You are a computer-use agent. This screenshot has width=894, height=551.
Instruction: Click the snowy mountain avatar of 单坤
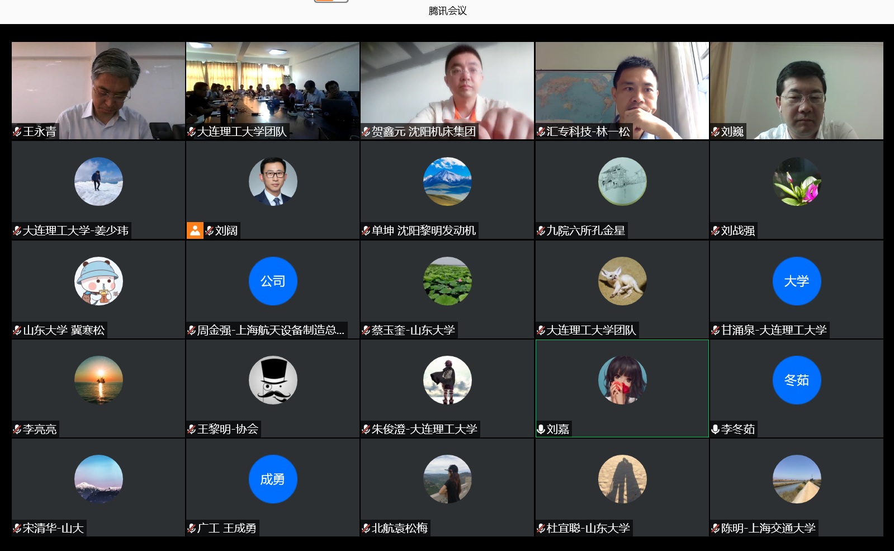pos(447,182)
